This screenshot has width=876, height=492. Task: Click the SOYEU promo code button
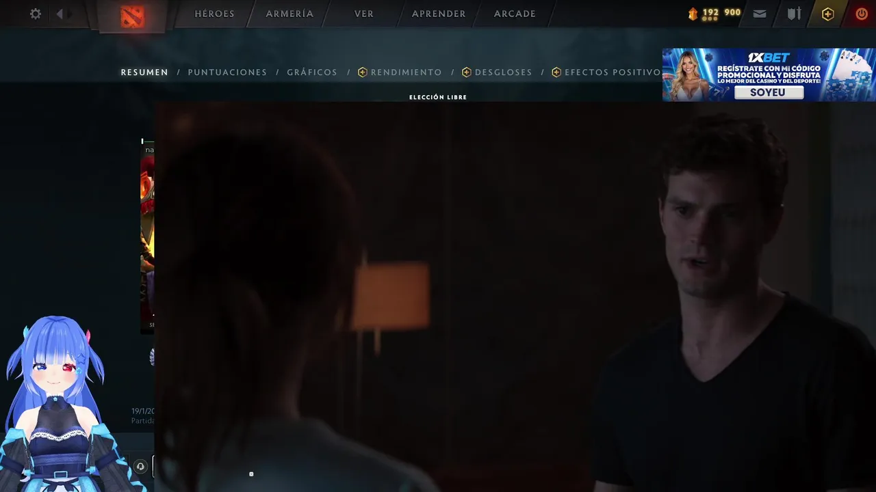click(x=769, y=92)
